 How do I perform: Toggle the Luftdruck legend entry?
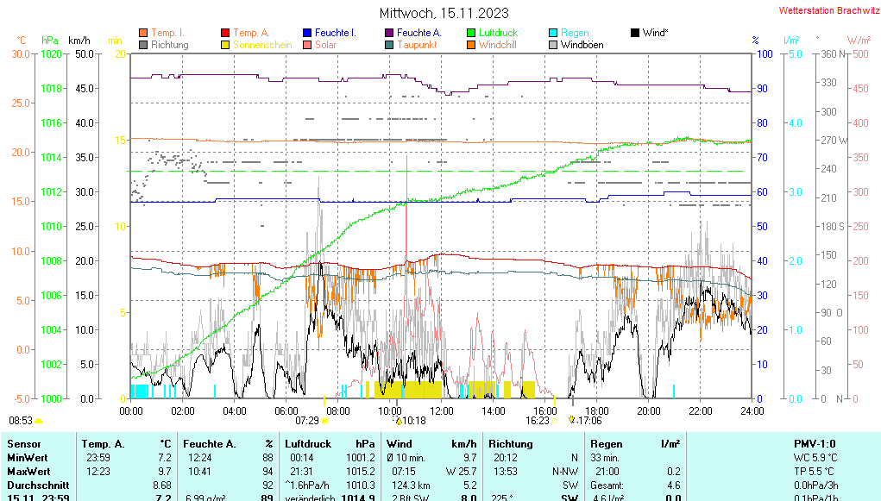click(498, 33)
